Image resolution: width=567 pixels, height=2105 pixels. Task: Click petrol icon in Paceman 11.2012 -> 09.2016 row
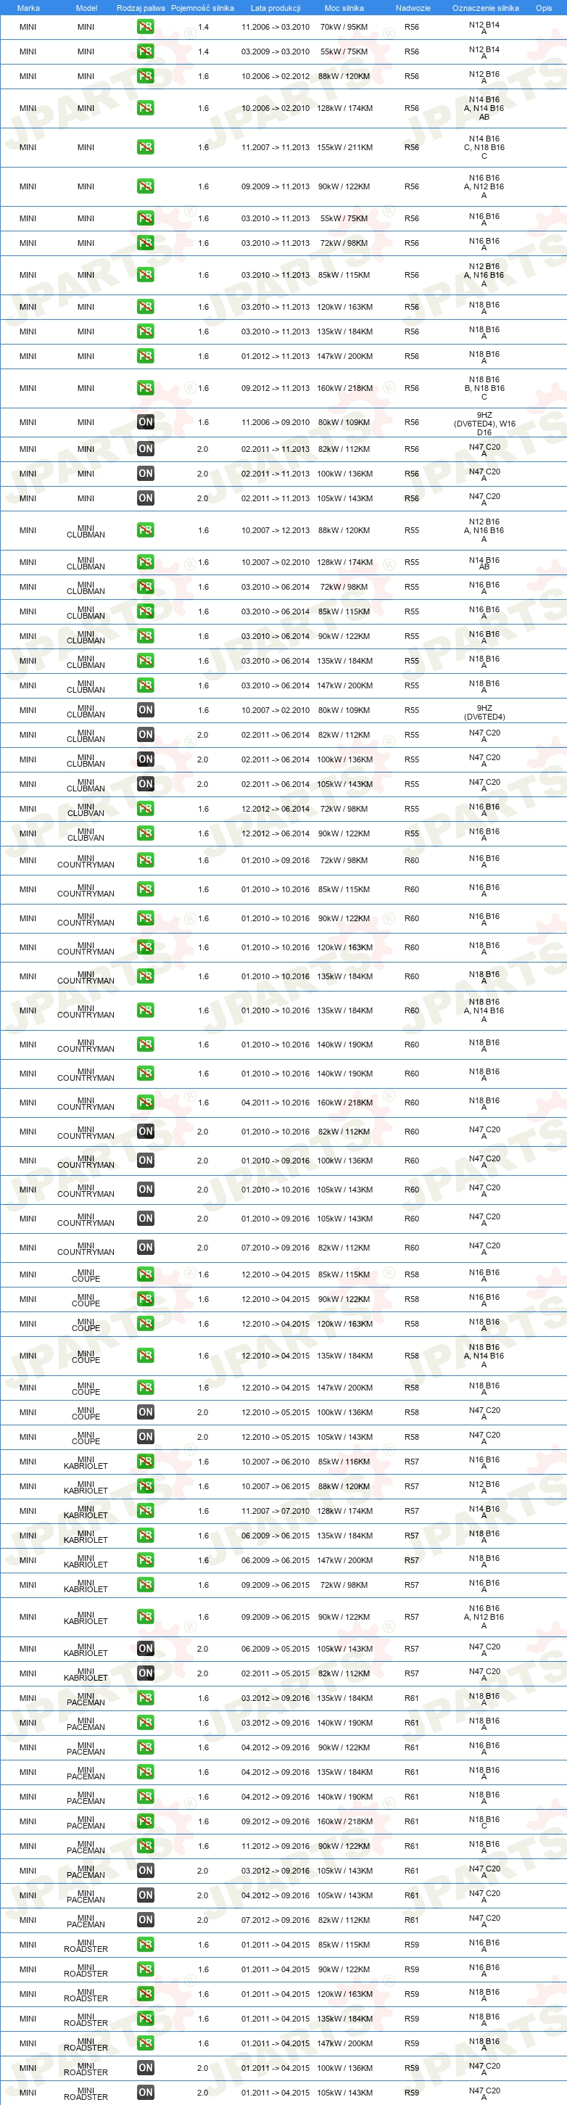click(x=146, y=1846)
